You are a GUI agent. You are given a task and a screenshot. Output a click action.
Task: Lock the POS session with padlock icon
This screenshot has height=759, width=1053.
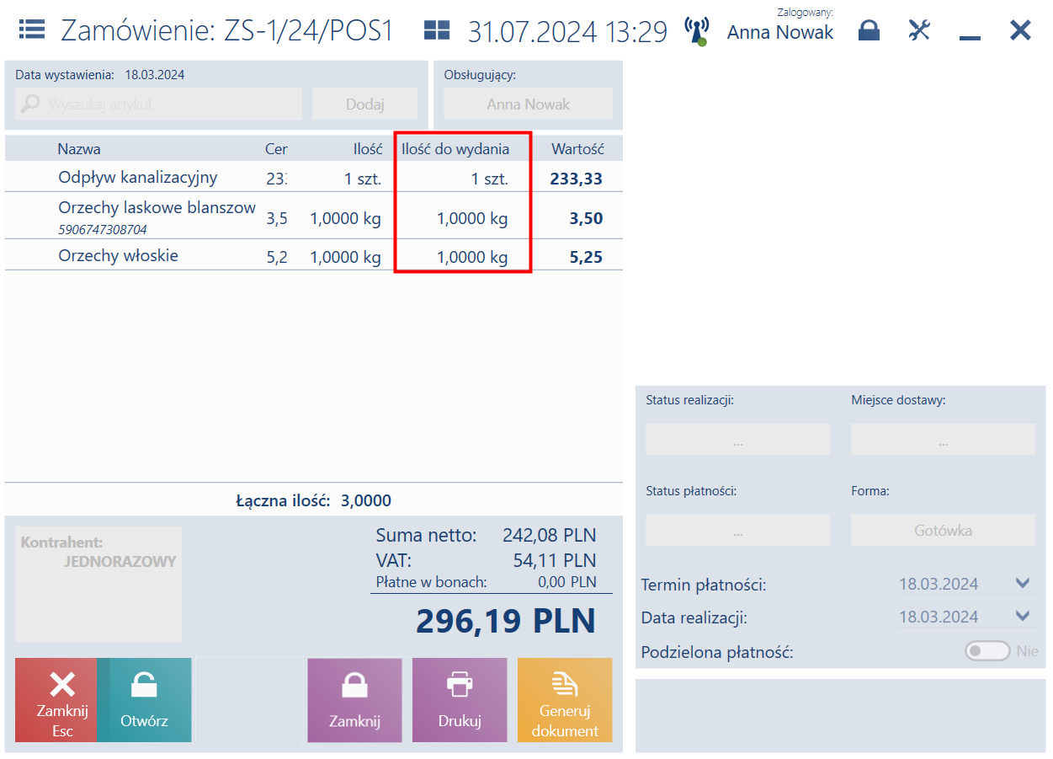click(869, 31)
